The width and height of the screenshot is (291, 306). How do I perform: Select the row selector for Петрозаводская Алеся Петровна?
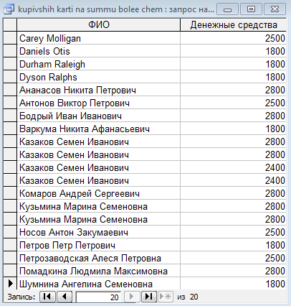[10, 258]
